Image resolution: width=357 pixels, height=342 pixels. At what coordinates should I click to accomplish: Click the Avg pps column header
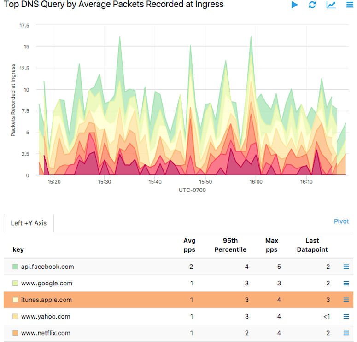coord(189,245)
